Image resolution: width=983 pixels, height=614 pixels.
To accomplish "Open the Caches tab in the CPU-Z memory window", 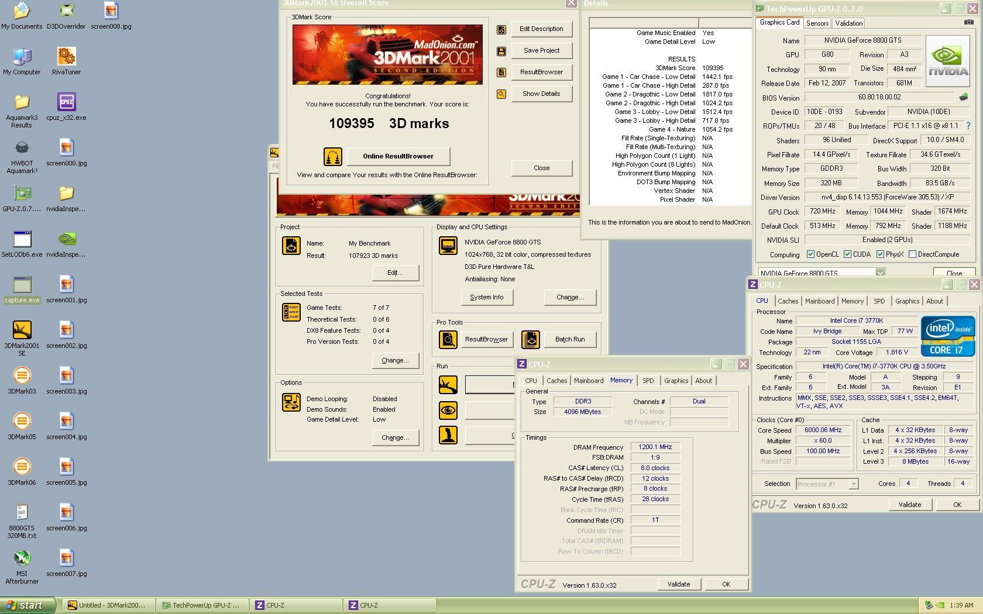I will pyautogui.click(x=557, y=381).
